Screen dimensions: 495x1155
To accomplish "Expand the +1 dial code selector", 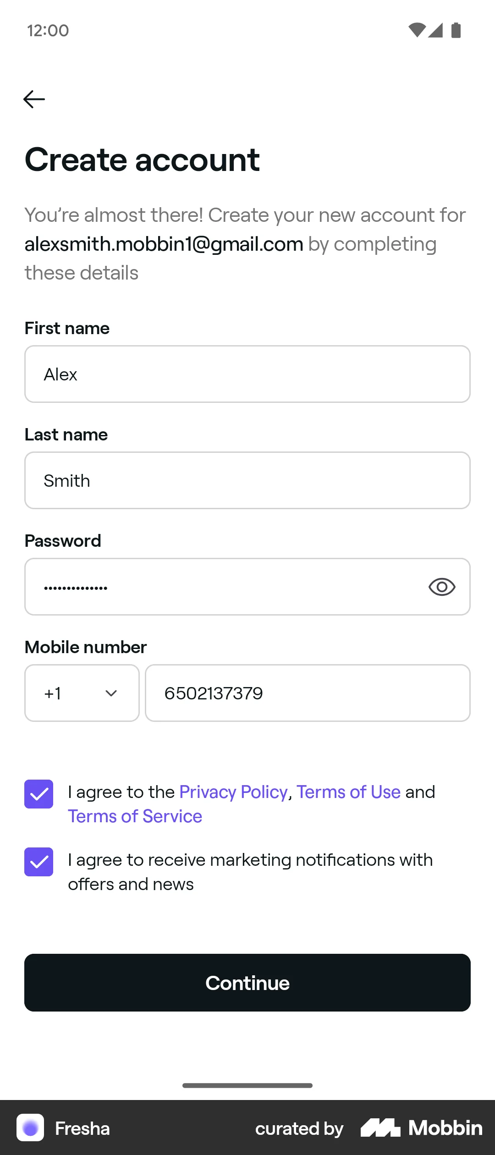I will tap(82, 693).
